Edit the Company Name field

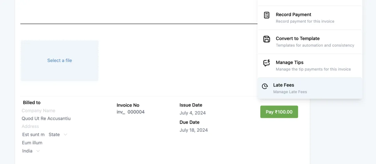[39, 111]
